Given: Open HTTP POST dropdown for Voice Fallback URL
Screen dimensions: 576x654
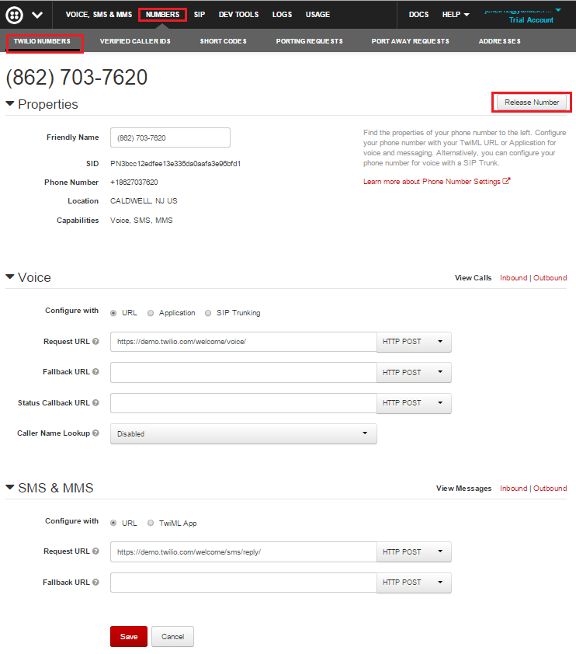Looking at the screenshot, I should click(x=414, y=372).
